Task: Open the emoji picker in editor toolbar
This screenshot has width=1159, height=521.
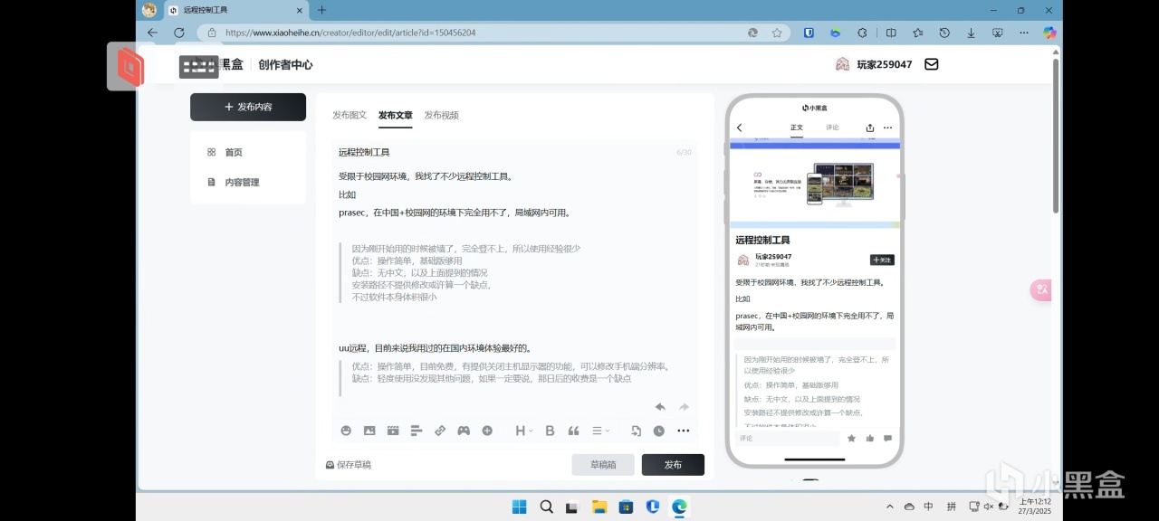Action: pyautogui.click(x=346, y=431)
